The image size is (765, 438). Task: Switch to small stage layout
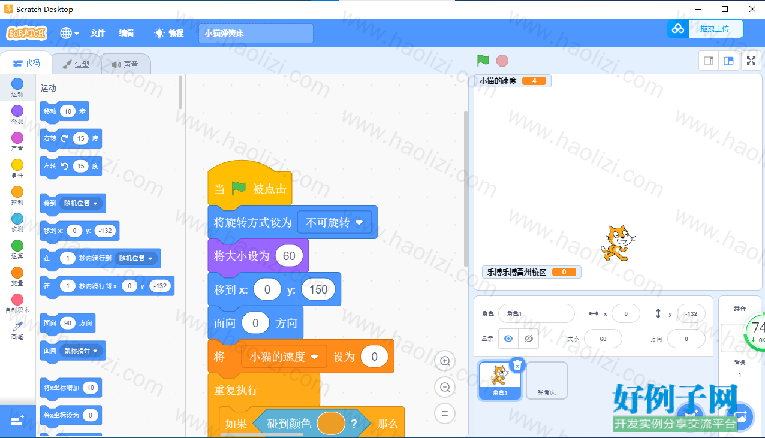709,61
